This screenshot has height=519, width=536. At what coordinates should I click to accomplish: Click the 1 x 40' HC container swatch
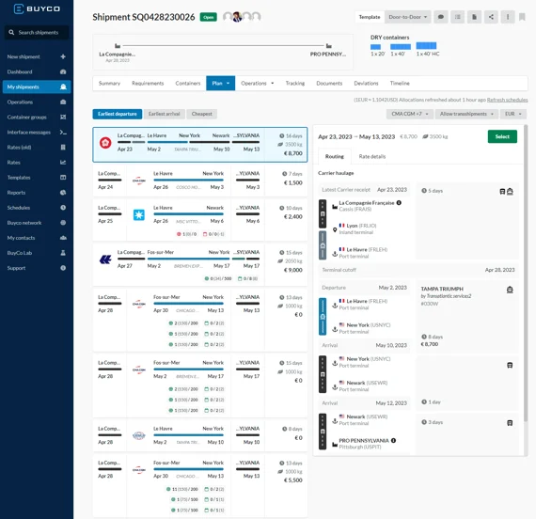(x=426, y=46)
